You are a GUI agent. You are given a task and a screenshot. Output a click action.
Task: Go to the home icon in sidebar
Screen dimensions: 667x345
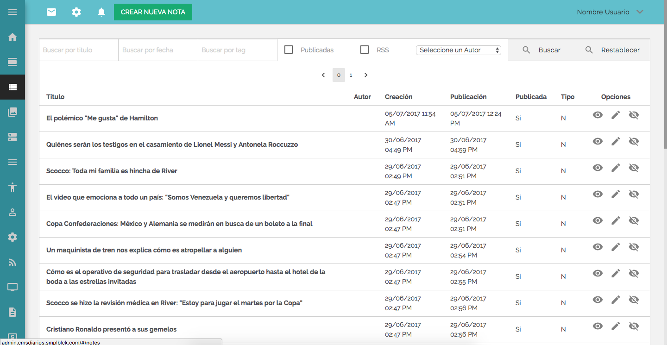(13, 37)
